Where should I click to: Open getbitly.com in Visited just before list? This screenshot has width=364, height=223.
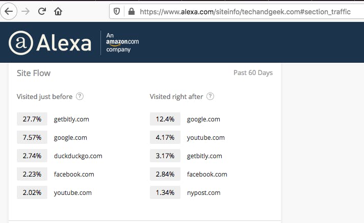coord(71,119)
